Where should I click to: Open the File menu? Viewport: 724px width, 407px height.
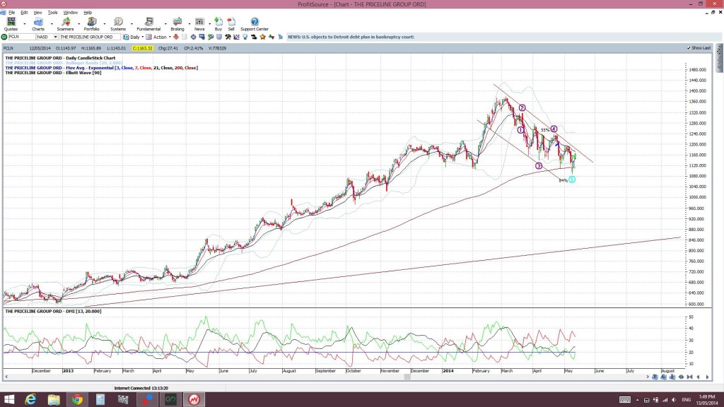click(11, 13)
